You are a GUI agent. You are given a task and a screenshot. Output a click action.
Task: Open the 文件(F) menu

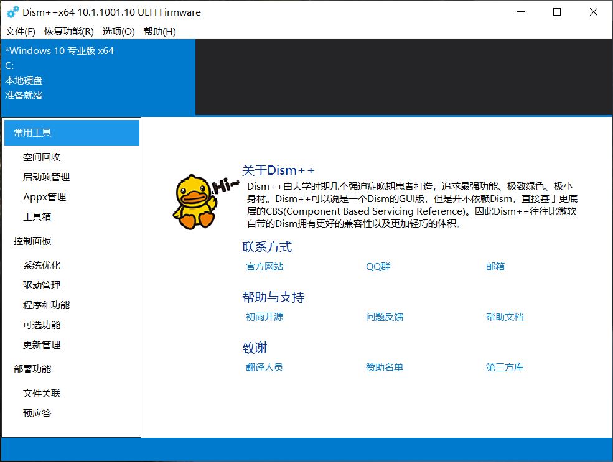21,32
